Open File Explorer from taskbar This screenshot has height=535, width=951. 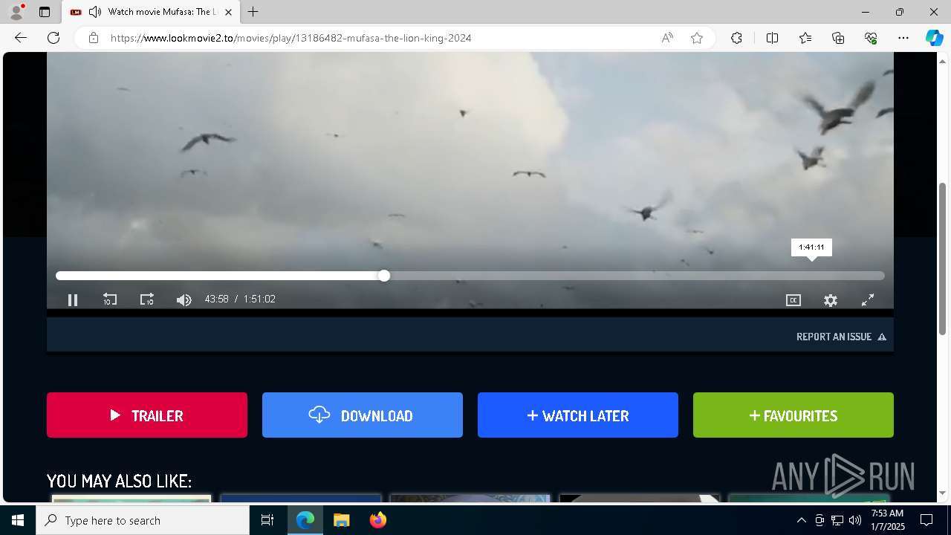click(341, 520)
